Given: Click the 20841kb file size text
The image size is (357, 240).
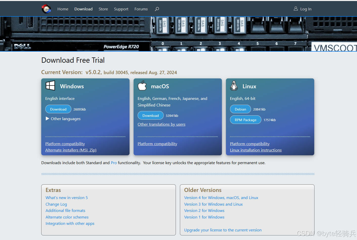Looking at the screenshot, I should point(259,110).
